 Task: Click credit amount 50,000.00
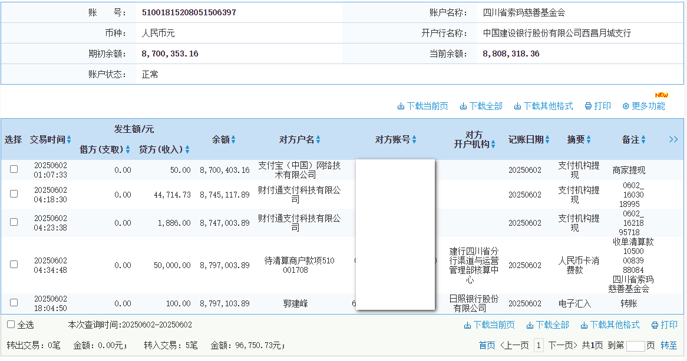(x=172, y=265)
